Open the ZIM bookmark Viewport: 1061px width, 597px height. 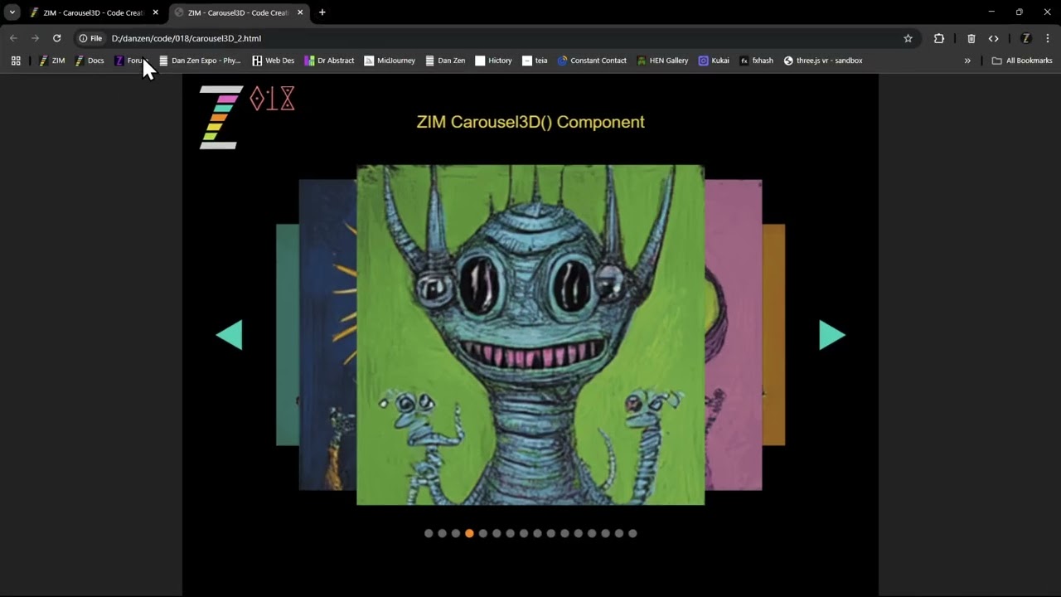click(51, 61)
